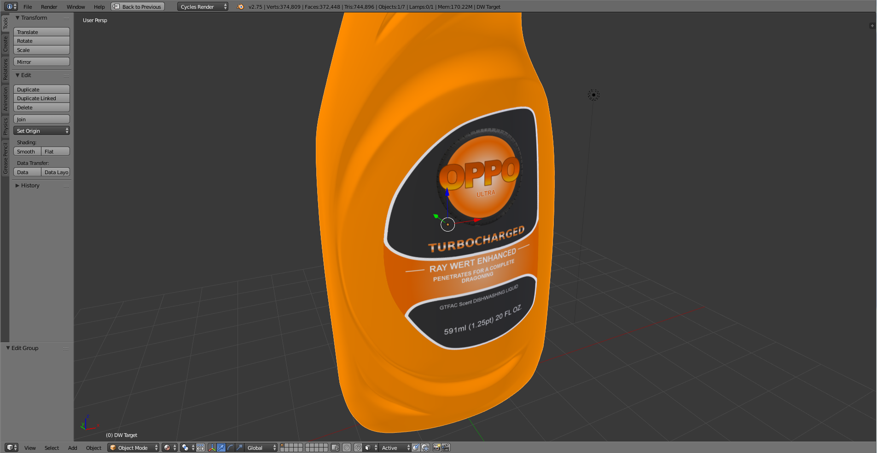Collapse the Transform panel
The height and width of the screenshot is (453, 877).
[17, 18]
